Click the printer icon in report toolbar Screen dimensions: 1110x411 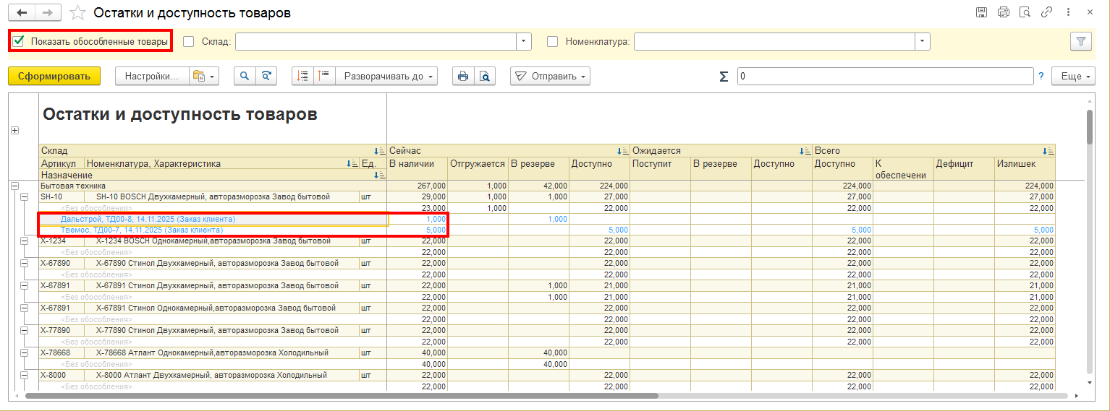tap(463, 76)
